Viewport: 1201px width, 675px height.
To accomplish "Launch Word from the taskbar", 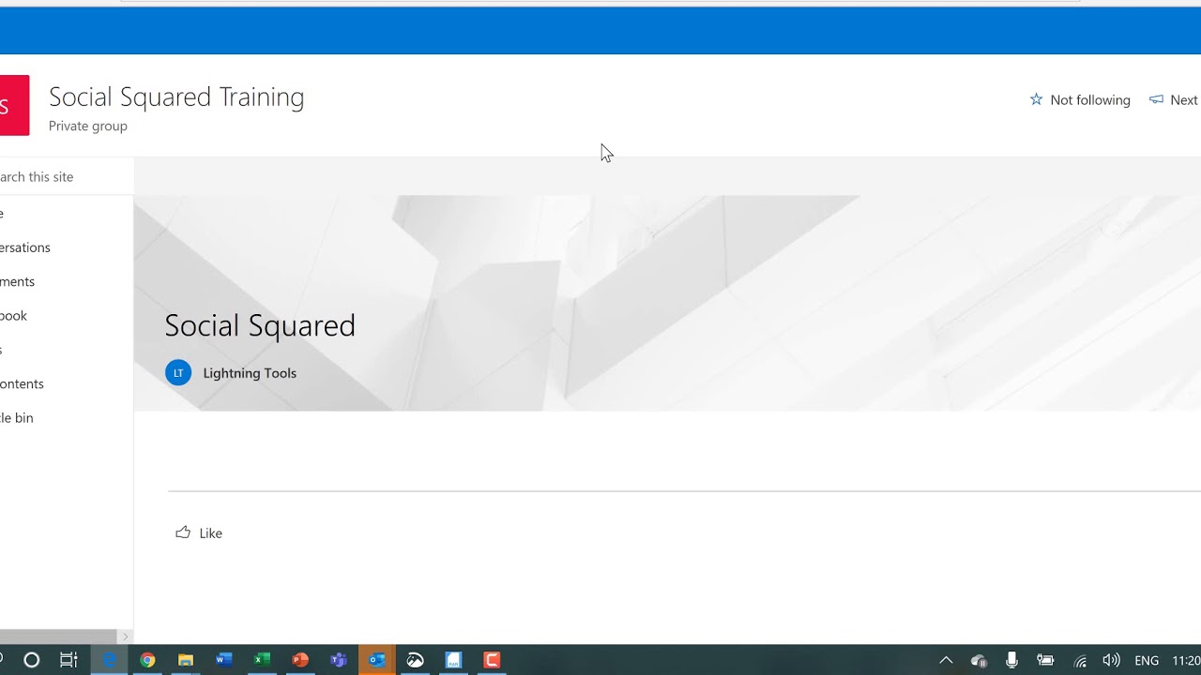I will [x=223, y=660].
